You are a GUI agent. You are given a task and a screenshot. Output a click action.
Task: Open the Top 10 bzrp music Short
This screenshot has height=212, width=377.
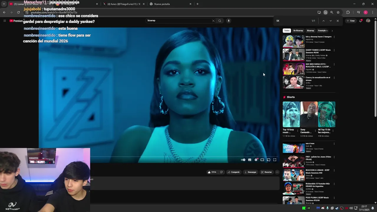pos(291,114)
